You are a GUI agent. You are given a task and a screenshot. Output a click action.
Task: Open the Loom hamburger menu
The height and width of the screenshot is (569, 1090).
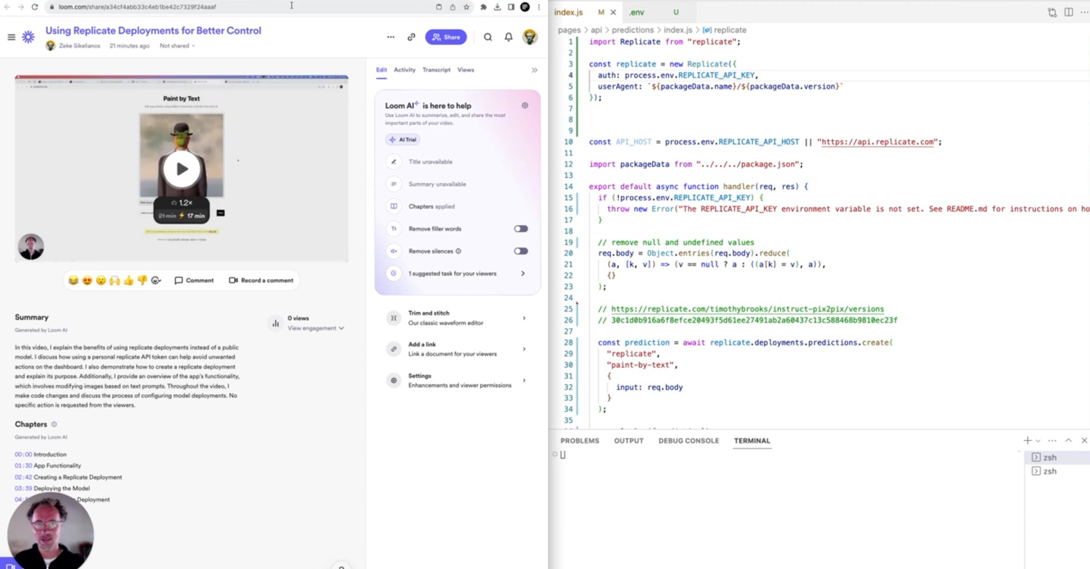tap(11, 37)
